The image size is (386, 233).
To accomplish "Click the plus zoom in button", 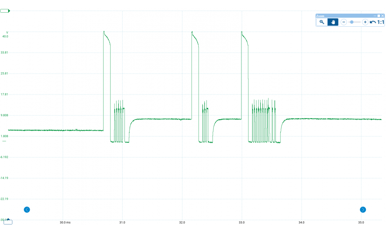I will 365,22.
